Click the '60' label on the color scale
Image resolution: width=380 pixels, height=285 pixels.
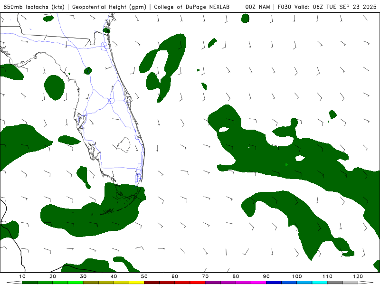pos(175,276)
